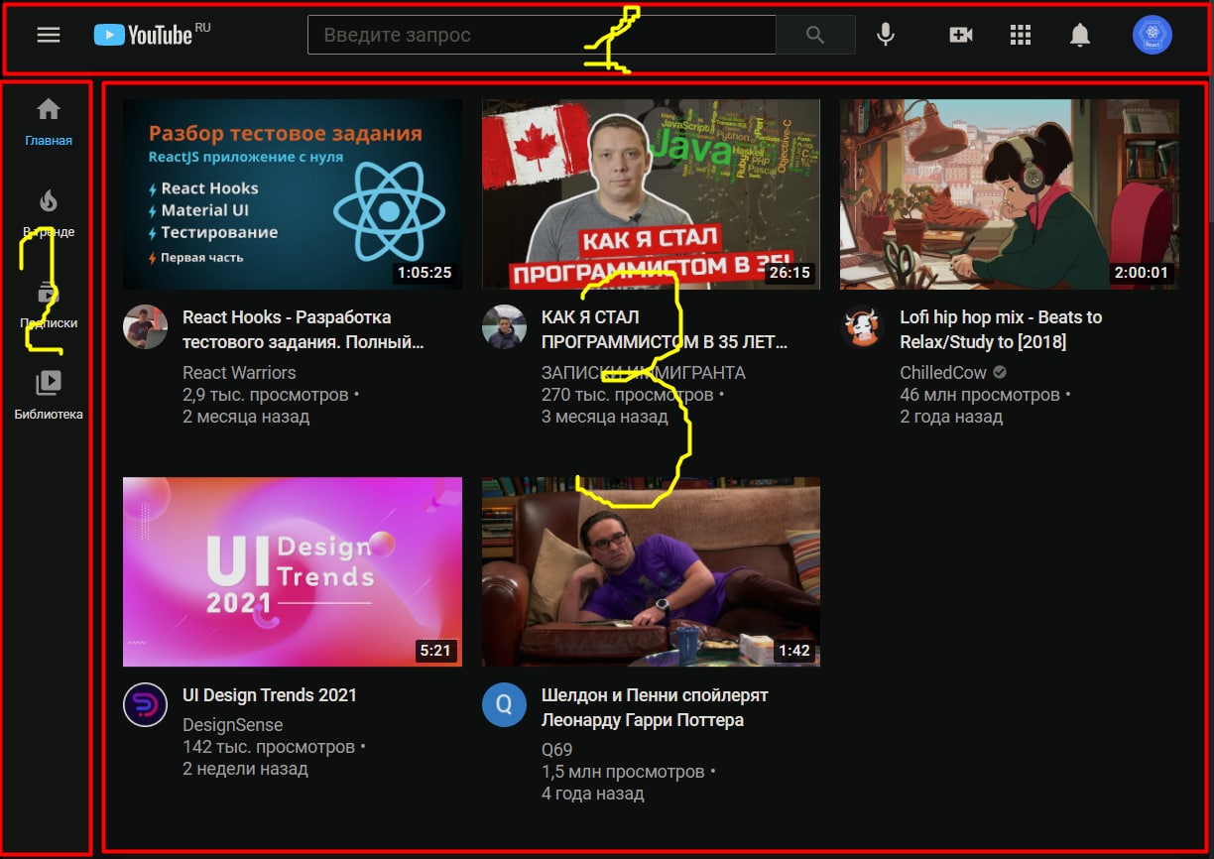Click React Warriors channel name
Image resolution: width=1214 pixels, height=859 pixels.
(x=239, y=373)
